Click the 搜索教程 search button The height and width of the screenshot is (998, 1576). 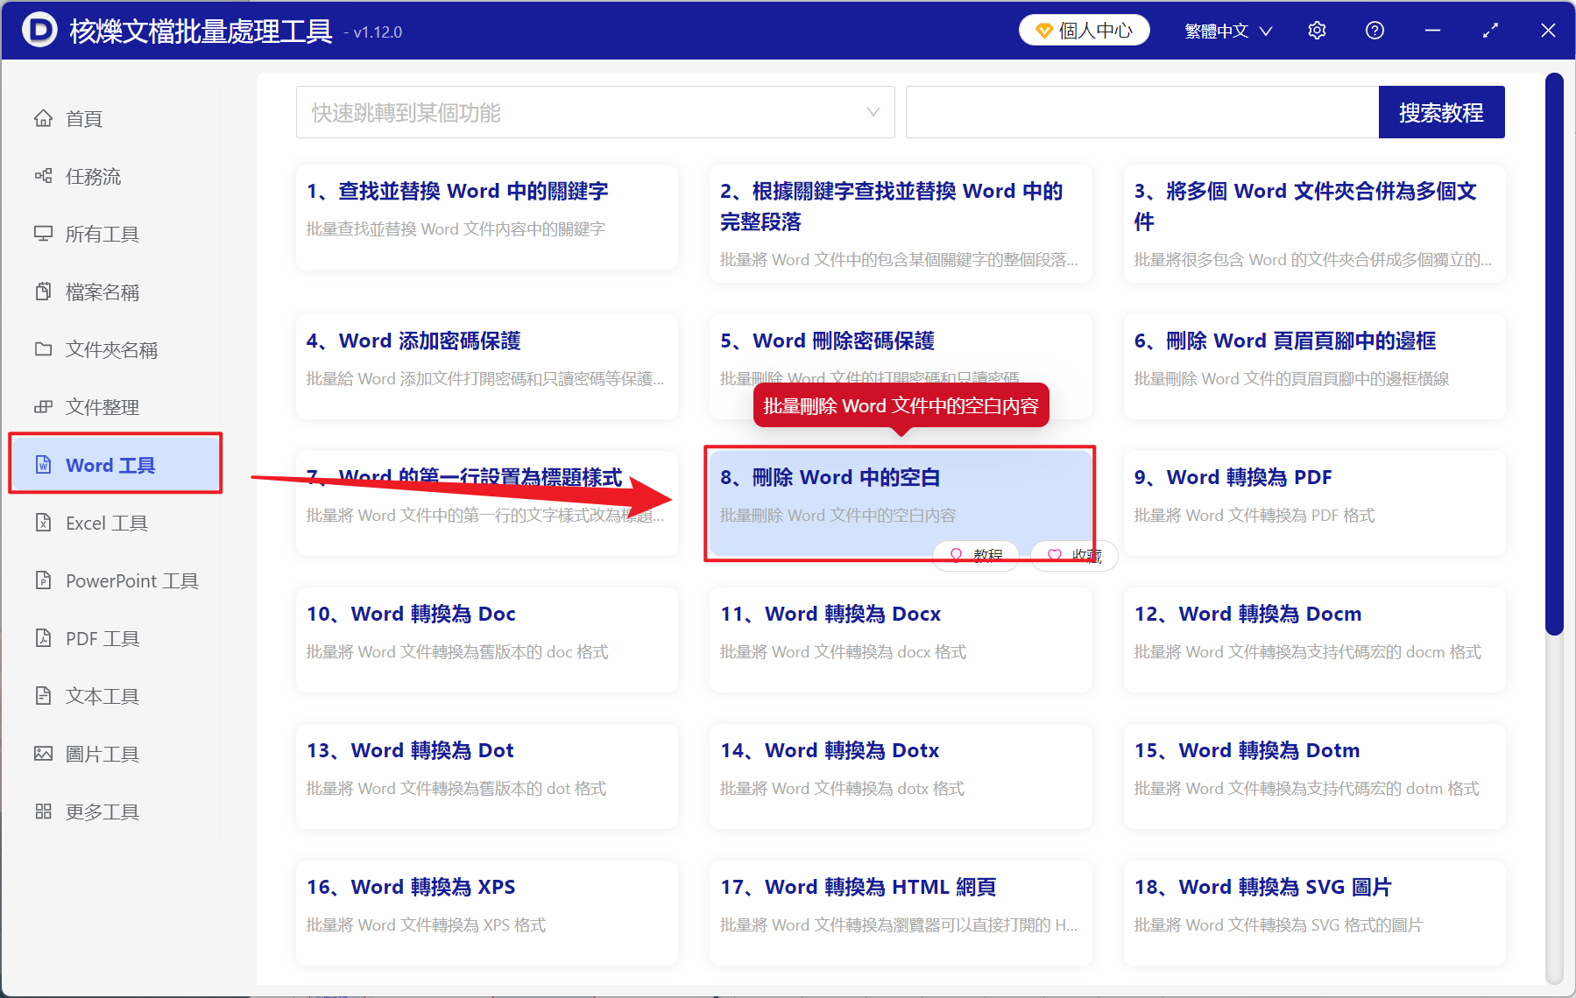coord(1441,112)
